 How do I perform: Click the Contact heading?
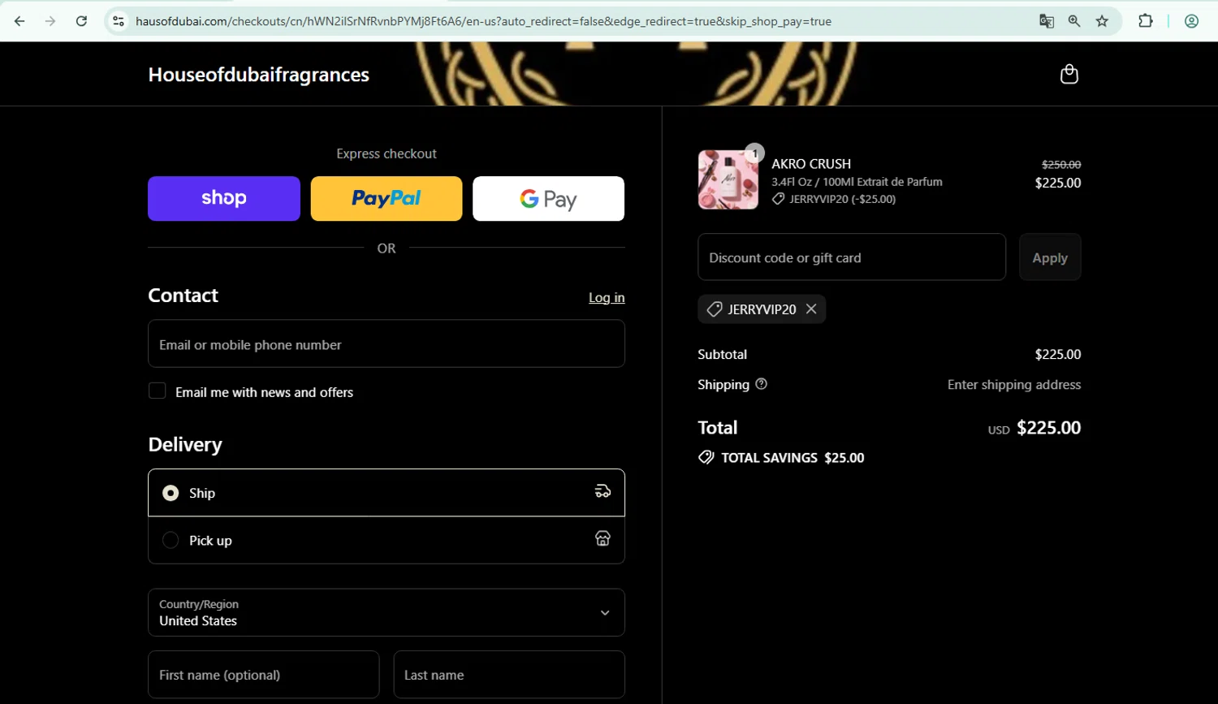point(183,295)
